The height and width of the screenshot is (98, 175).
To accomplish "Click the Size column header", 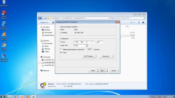I will (x=127, y=26).
